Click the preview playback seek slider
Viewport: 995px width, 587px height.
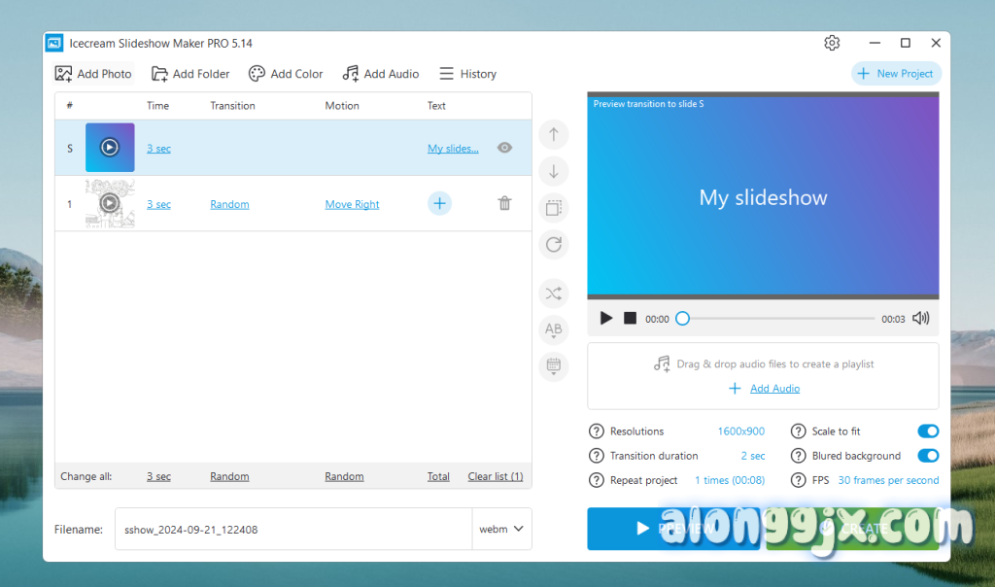click(x=777, y=319)
